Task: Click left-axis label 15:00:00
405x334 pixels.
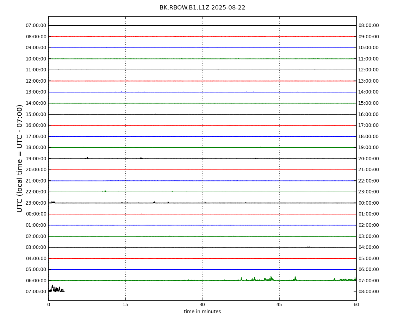Action: [x=36, y=114]
